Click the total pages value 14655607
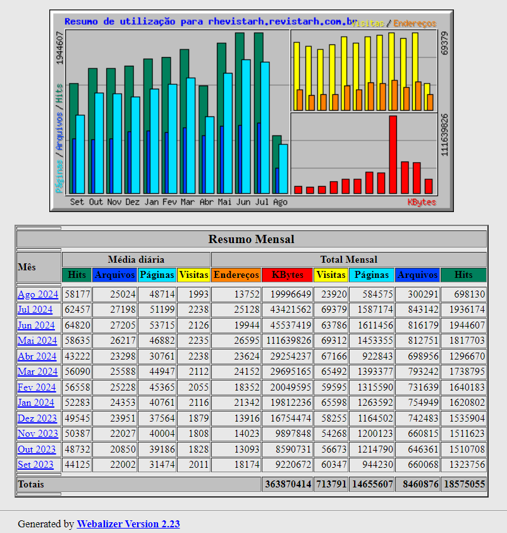507x533 pixels. tap(372, 484)
